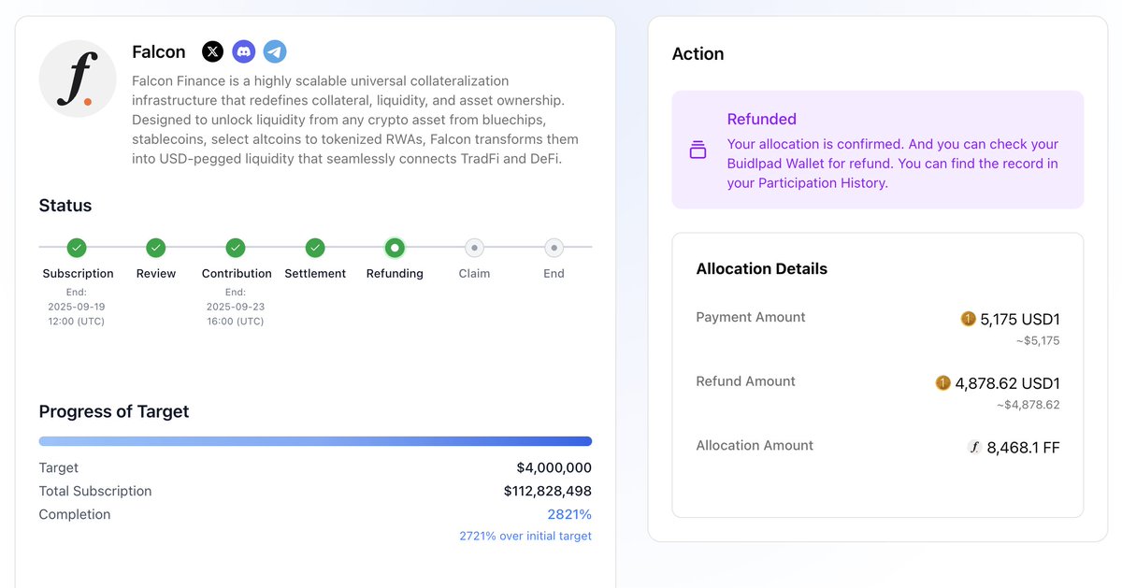The width and height of the screenshot is (1122, 588).
Task: Click the $112,828,498 total subscription value
Action: [548, 491]
